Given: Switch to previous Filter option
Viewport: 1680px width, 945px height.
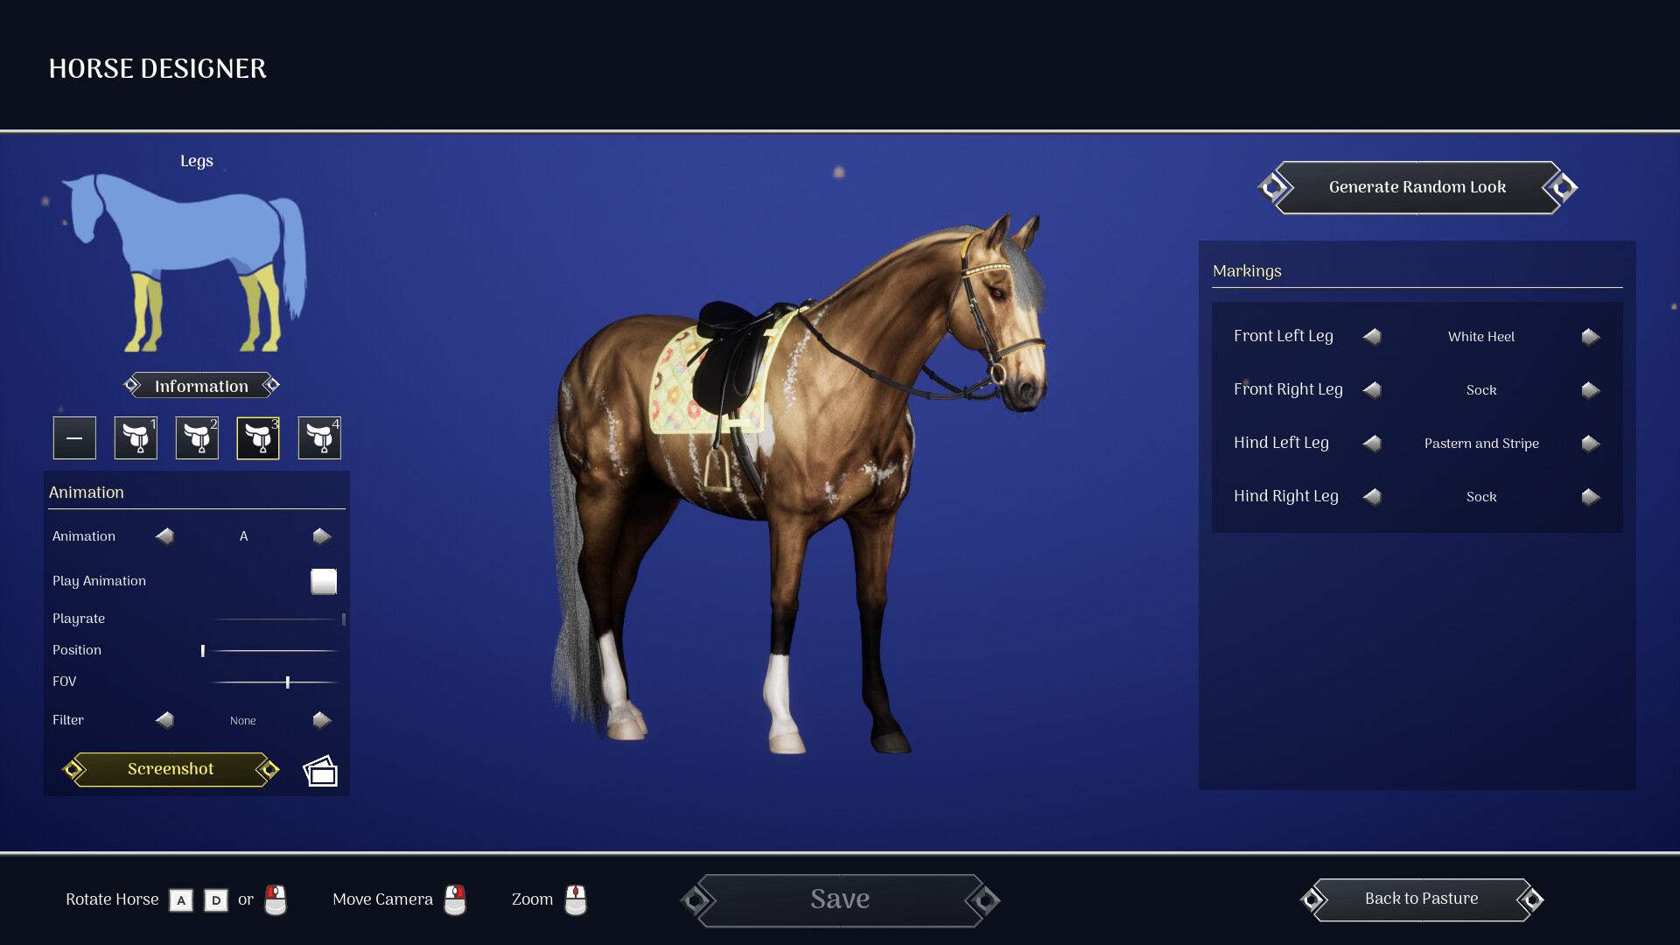Looking at the screenshot, I should (164, 720).
